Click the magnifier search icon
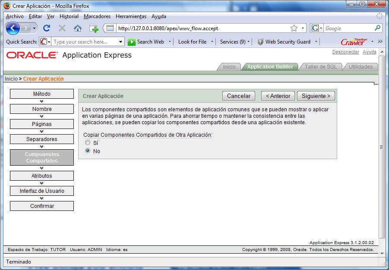This screenshot has height=270, width=389. pos(377,28)
